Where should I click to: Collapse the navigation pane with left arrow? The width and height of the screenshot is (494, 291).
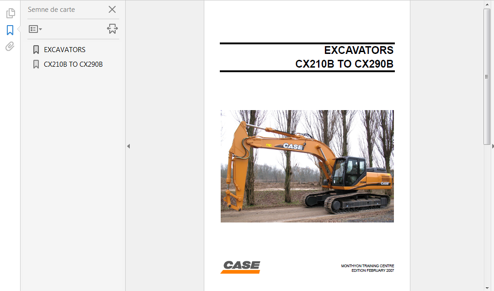coord(128,146)
